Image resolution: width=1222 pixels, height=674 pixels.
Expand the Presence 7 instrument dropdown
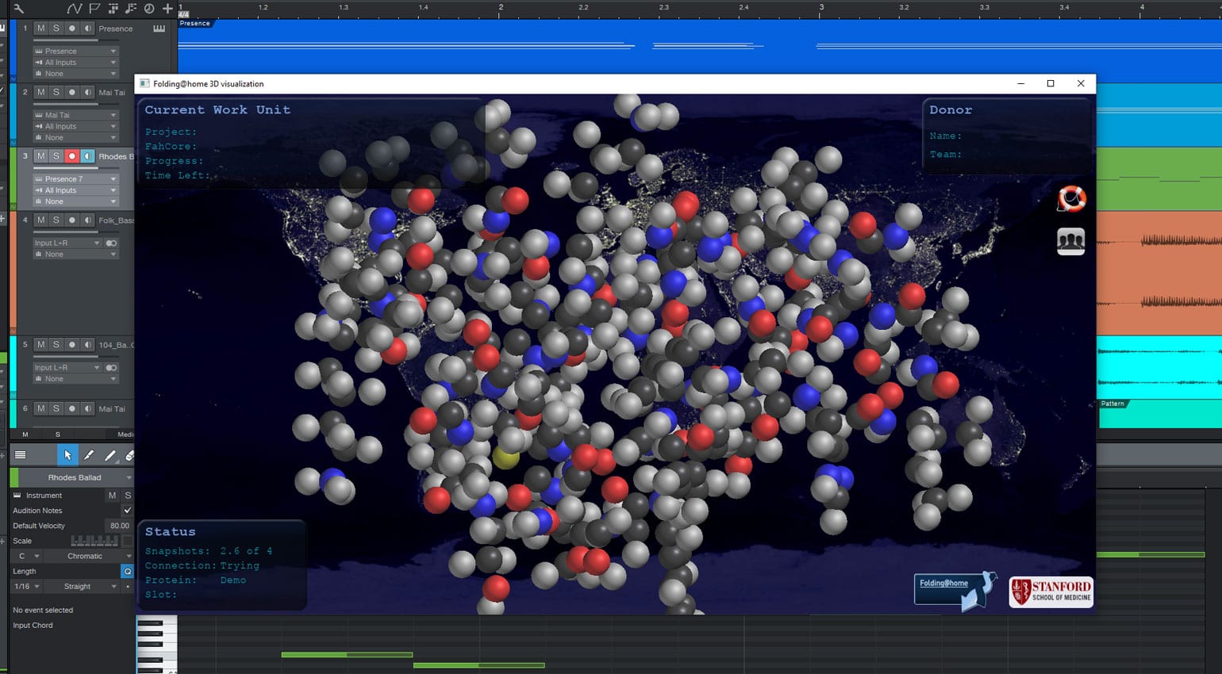pyautogui.click(x=113, y=179)
